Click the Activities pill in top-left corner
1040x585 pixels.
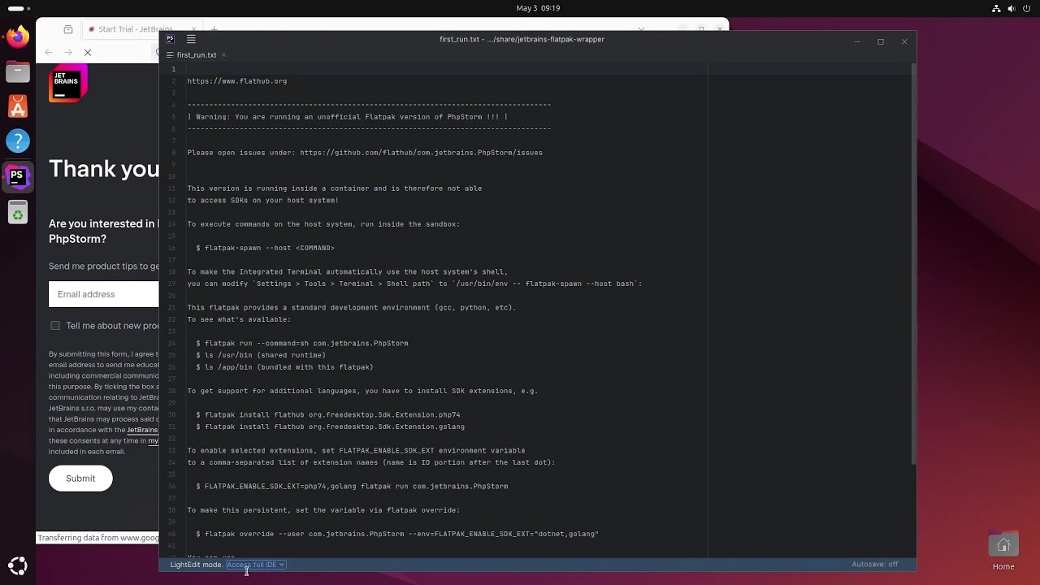tap(17, 8)
